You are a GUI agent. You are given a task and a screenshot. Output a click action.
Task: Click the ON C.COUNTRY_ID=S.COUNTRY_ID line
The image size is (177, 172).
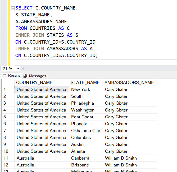[55, 42]
